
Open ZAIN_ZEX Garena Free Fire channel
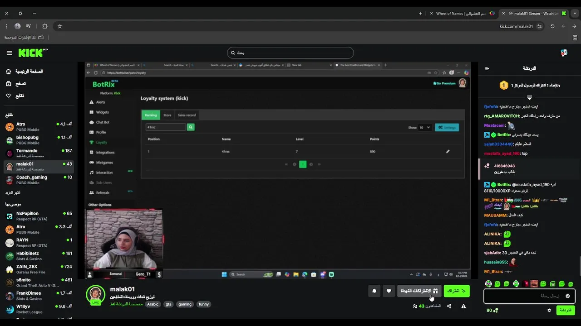[x=39, y=269]
